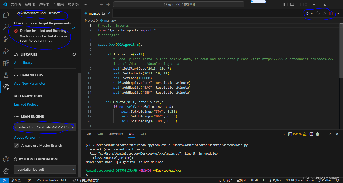Select the Python terminal entry

[297, 134]
